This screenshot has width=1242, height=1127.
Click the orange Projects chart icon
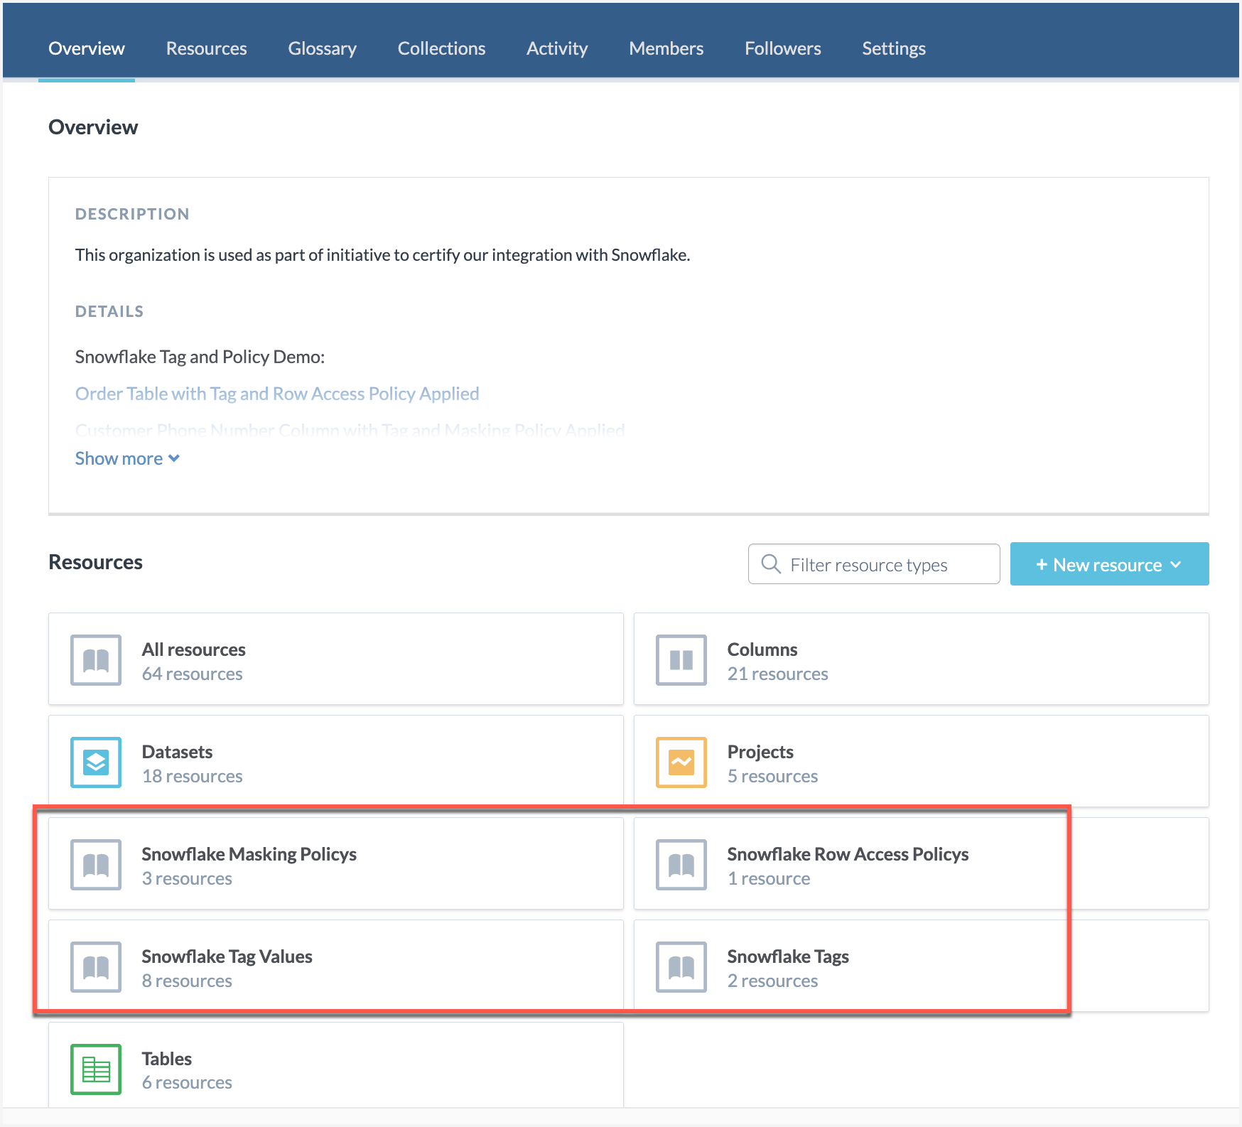point(681,762)
